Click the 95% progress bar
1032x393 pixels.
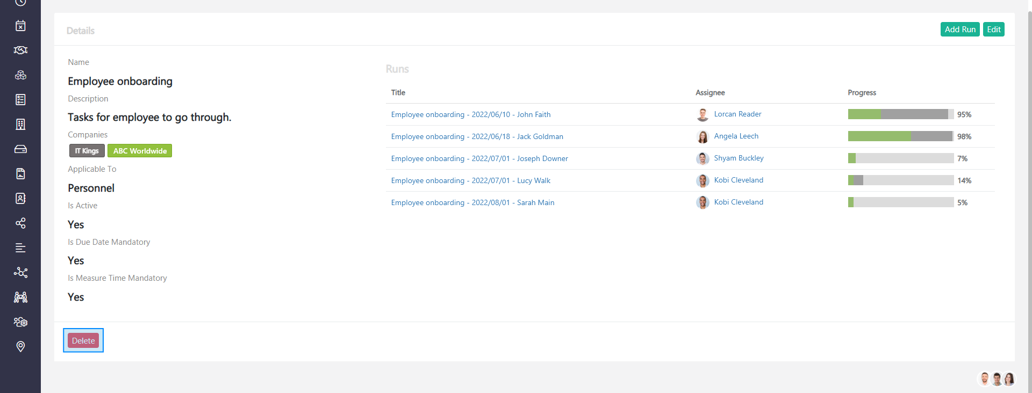[900, 114]
